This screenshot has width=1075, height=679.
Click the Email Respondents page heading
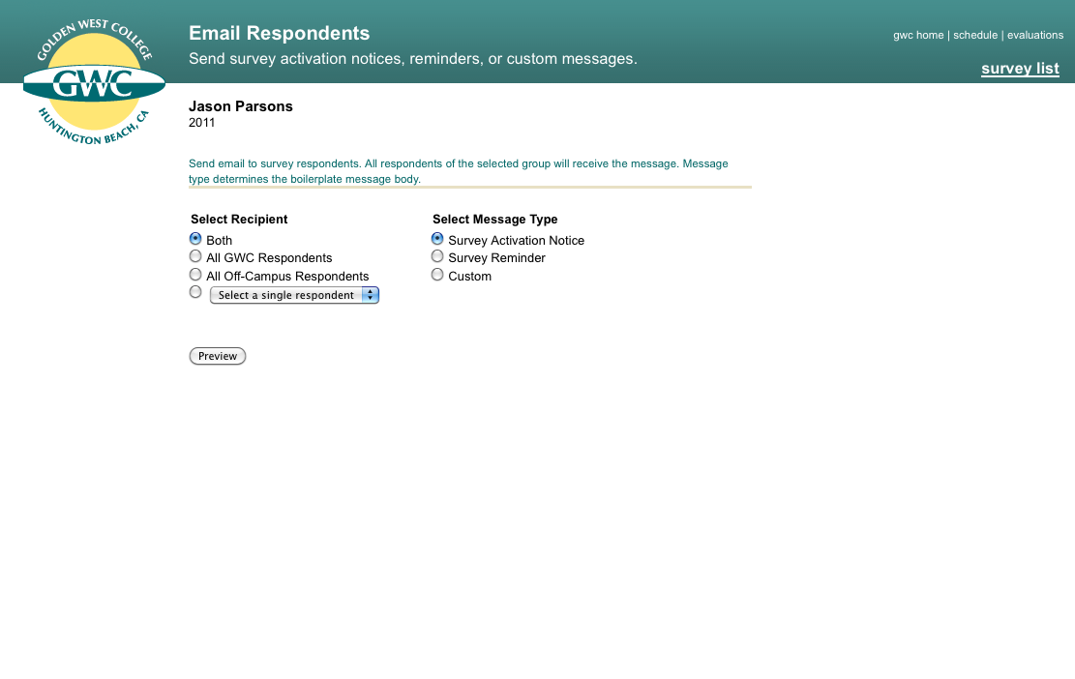[279, 33]
